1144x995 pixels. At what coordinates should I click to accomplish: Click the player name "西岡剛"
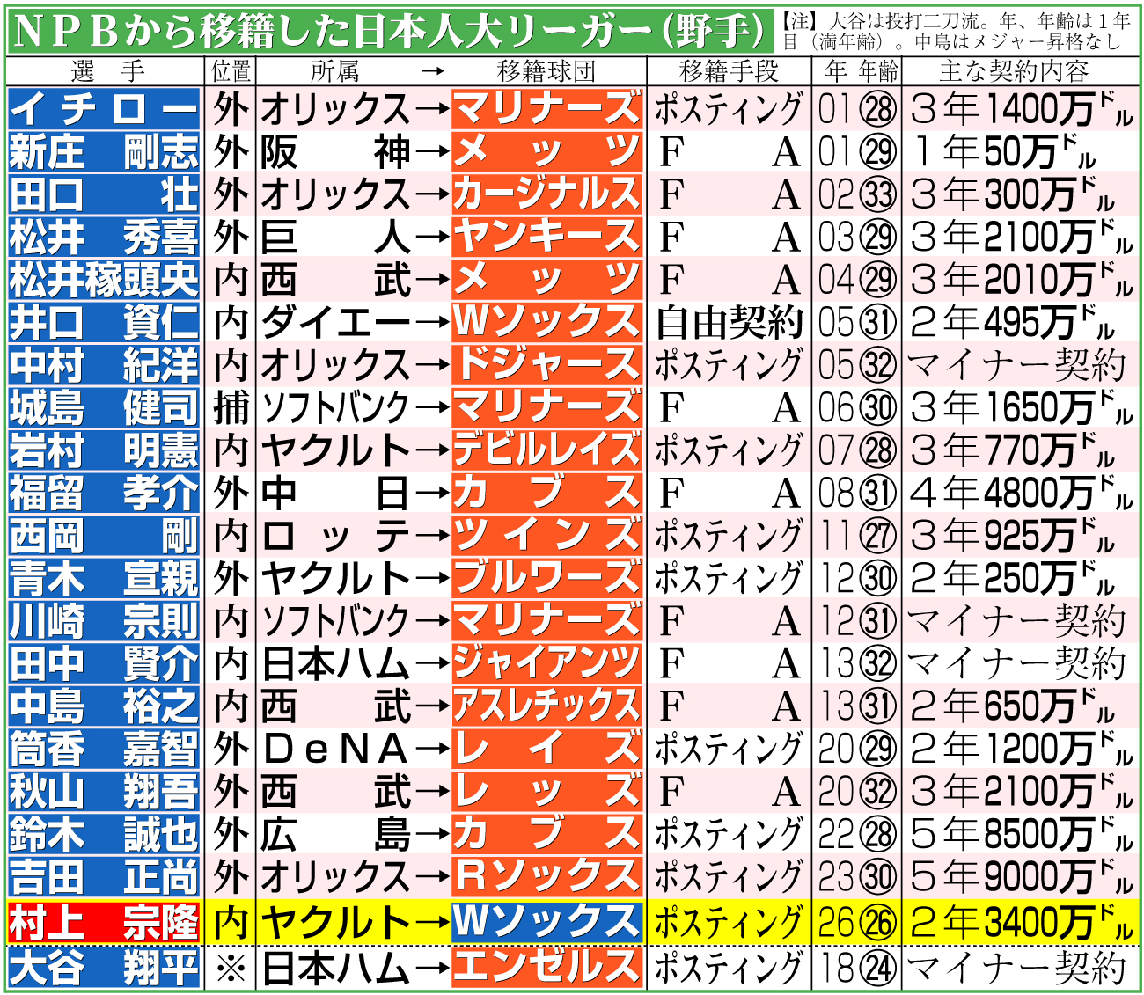pyautogui.click(x=105, y=535)
